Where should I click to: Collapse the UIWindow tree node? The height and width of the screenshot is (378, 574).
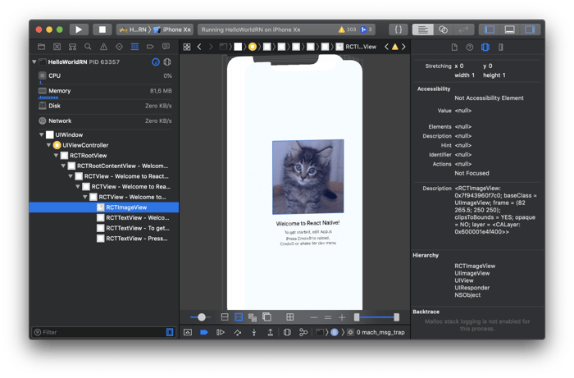click(41, 134)
